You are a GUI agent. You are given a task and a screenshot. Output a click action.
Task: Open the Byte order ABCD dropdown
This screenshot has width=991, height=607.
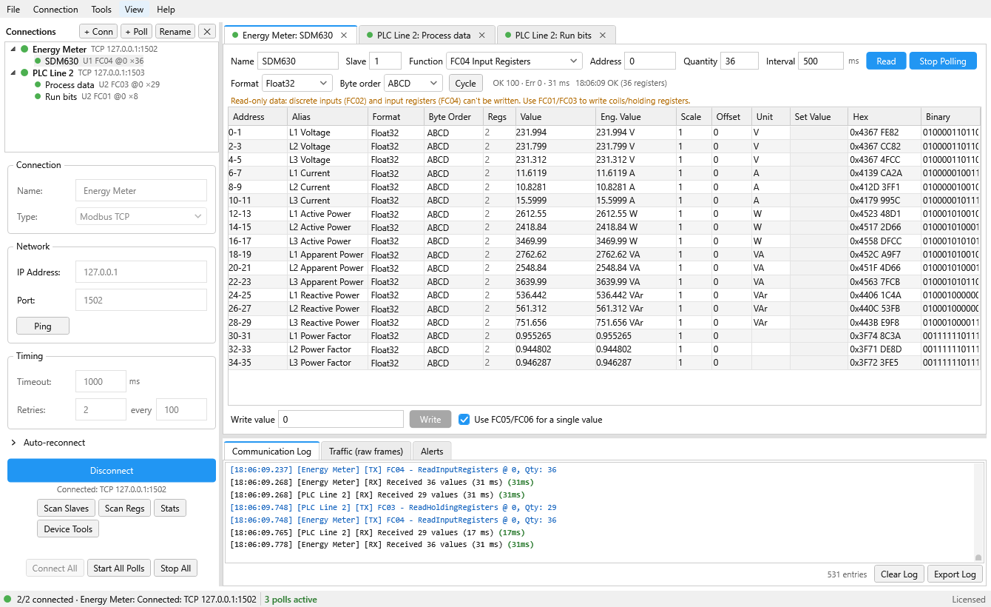coord(413,84)
